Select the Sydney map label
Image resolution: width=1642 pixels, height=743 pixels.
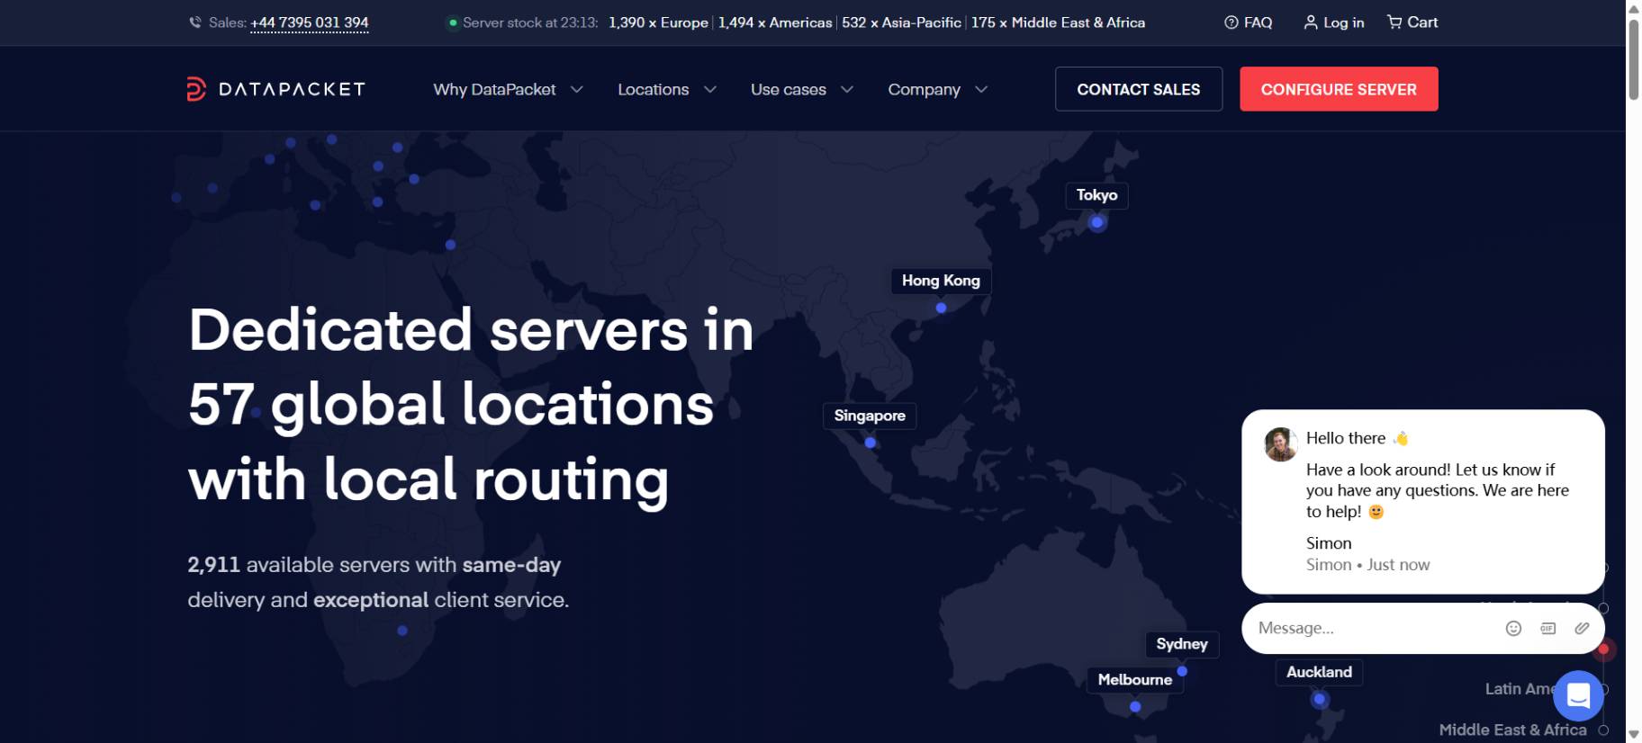coord(1182,644)
